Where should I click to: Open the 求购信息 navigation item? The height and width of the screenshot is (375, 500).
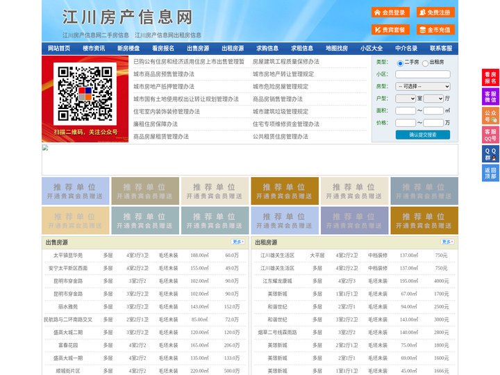pos(267,49)
